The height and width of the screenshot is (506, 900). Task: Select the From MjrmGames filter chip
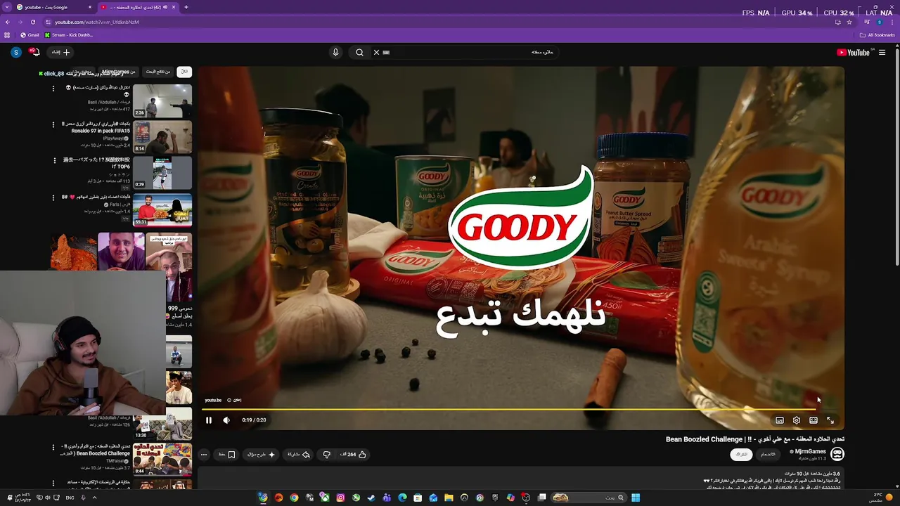click(117, 72)
